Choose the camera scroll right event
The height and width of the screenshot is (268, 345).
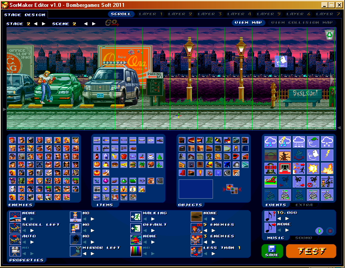tap(299, 182)
